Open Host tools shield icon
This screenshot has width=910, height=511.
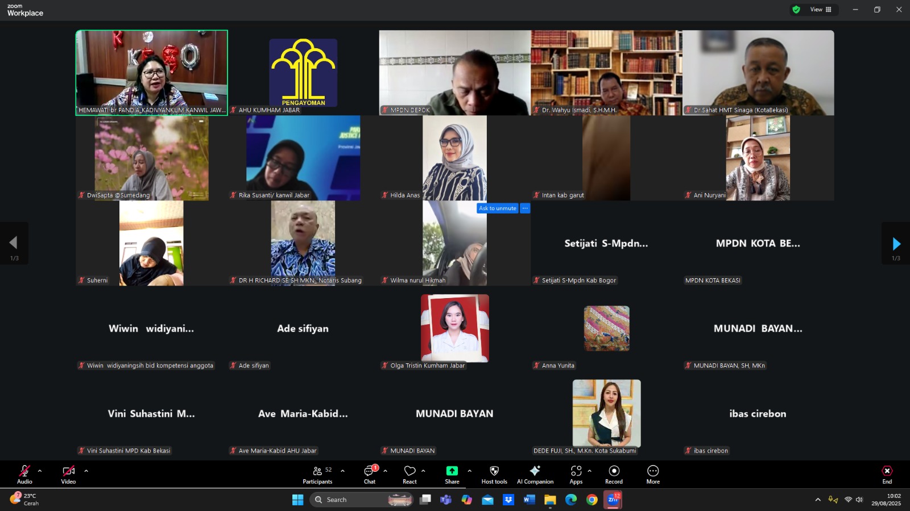[494, 475]
